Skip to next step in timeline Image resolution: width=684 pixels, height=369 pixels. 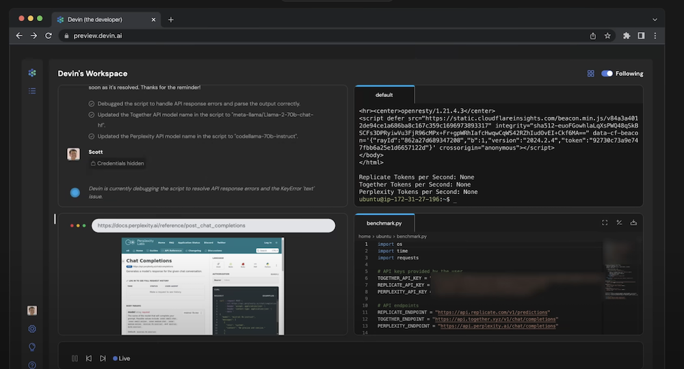pyautogui.click(x=103, y=358)
